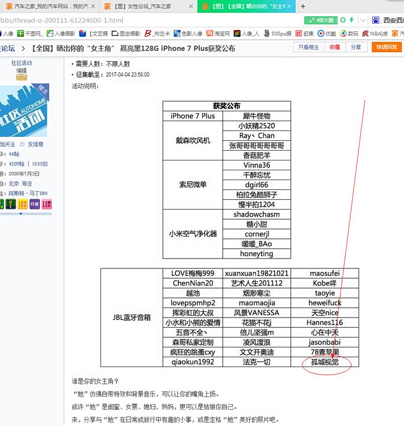Close the 汽车之家 first tab
404x426 pixels.
93,6
